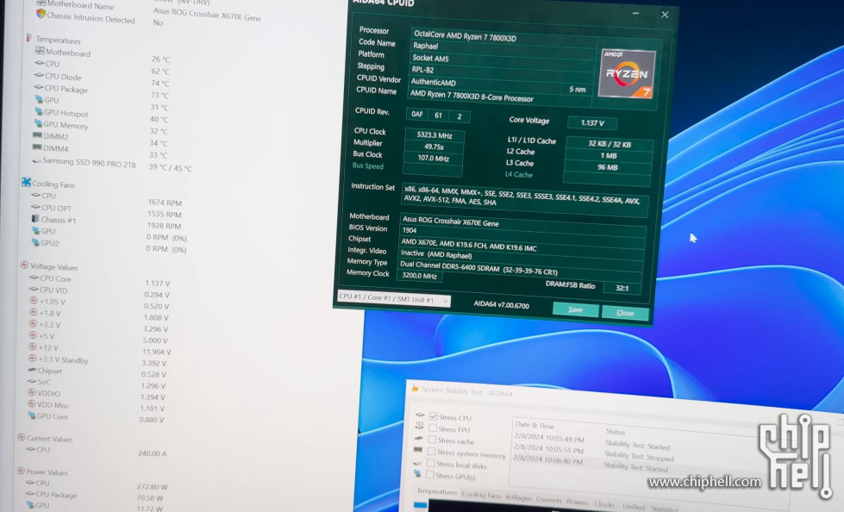The width and height of the screenshot is (844, 512).
Task: Open the Powers tab
Action: [x=577, y=502]
